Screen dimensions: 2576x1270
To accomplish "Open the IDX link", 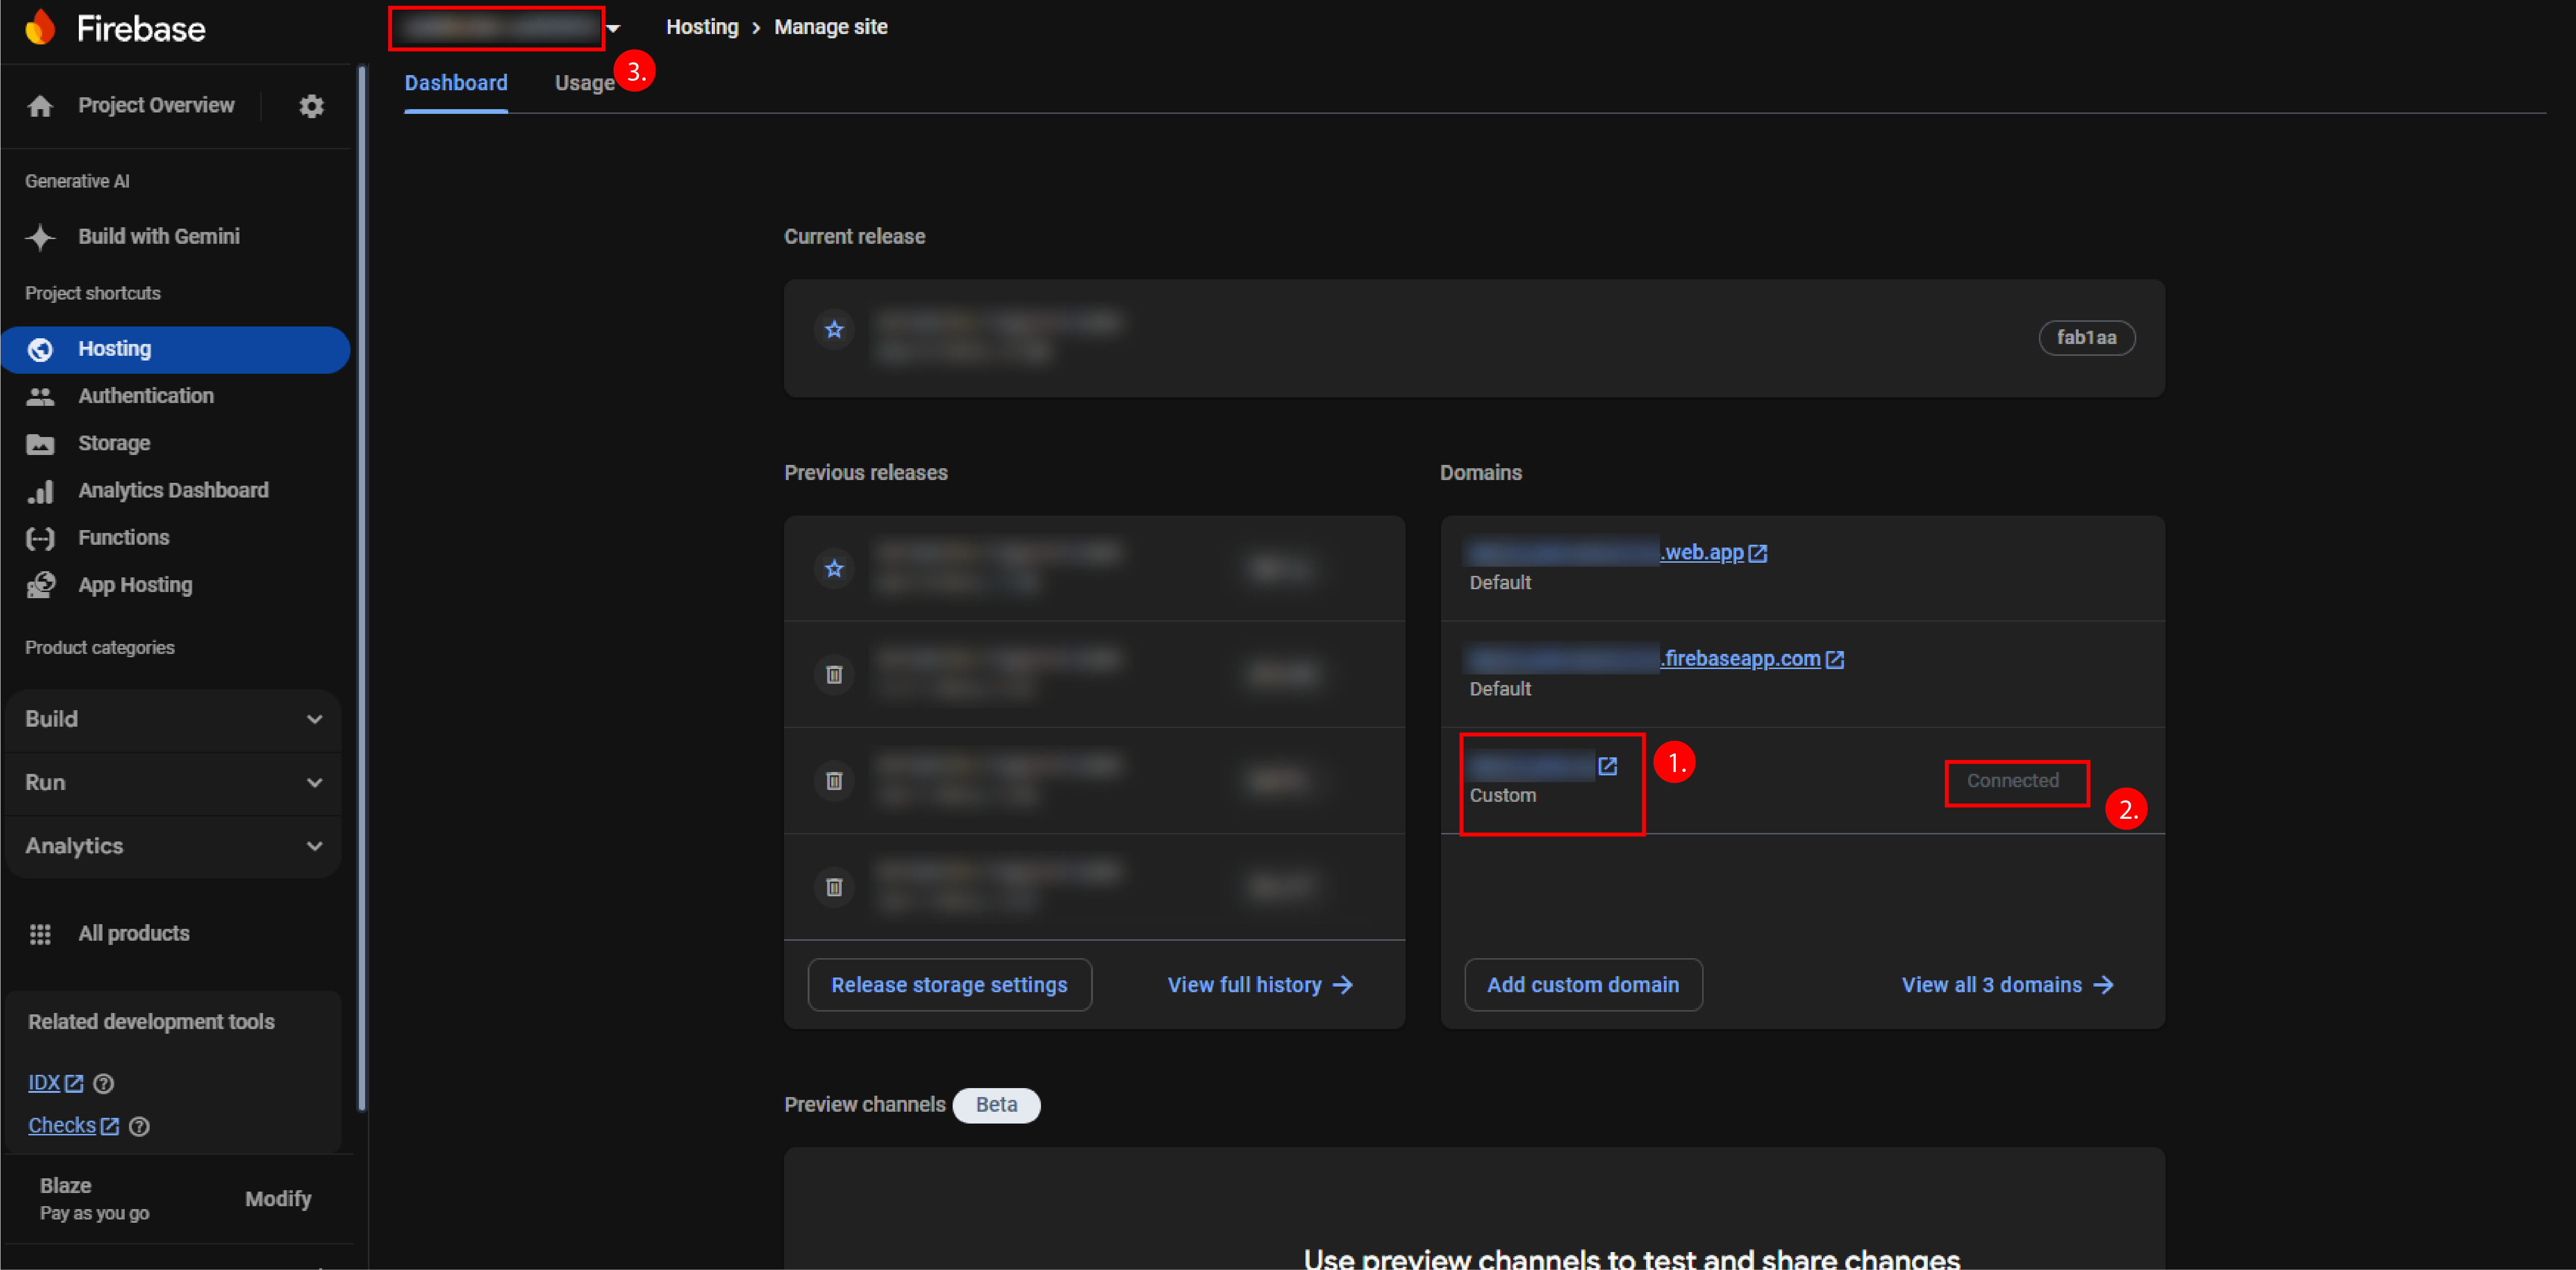I will tap(44, 1083).
